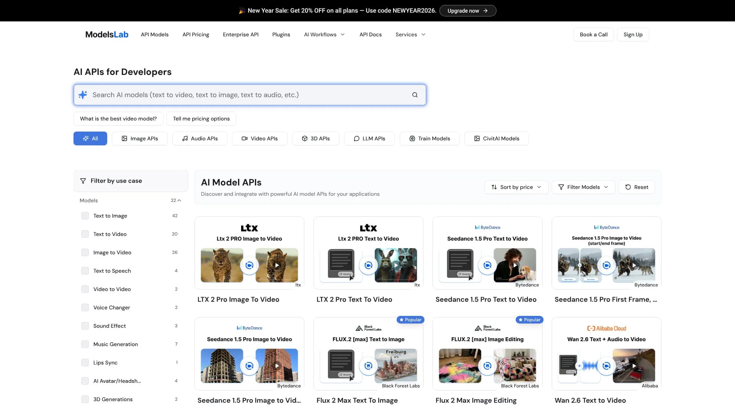Screen dimensions: 735x413
Task: Click the Popular badge on Flux 2 Max Text To Image
Action: pyautogui.click(x=410, y=320)
